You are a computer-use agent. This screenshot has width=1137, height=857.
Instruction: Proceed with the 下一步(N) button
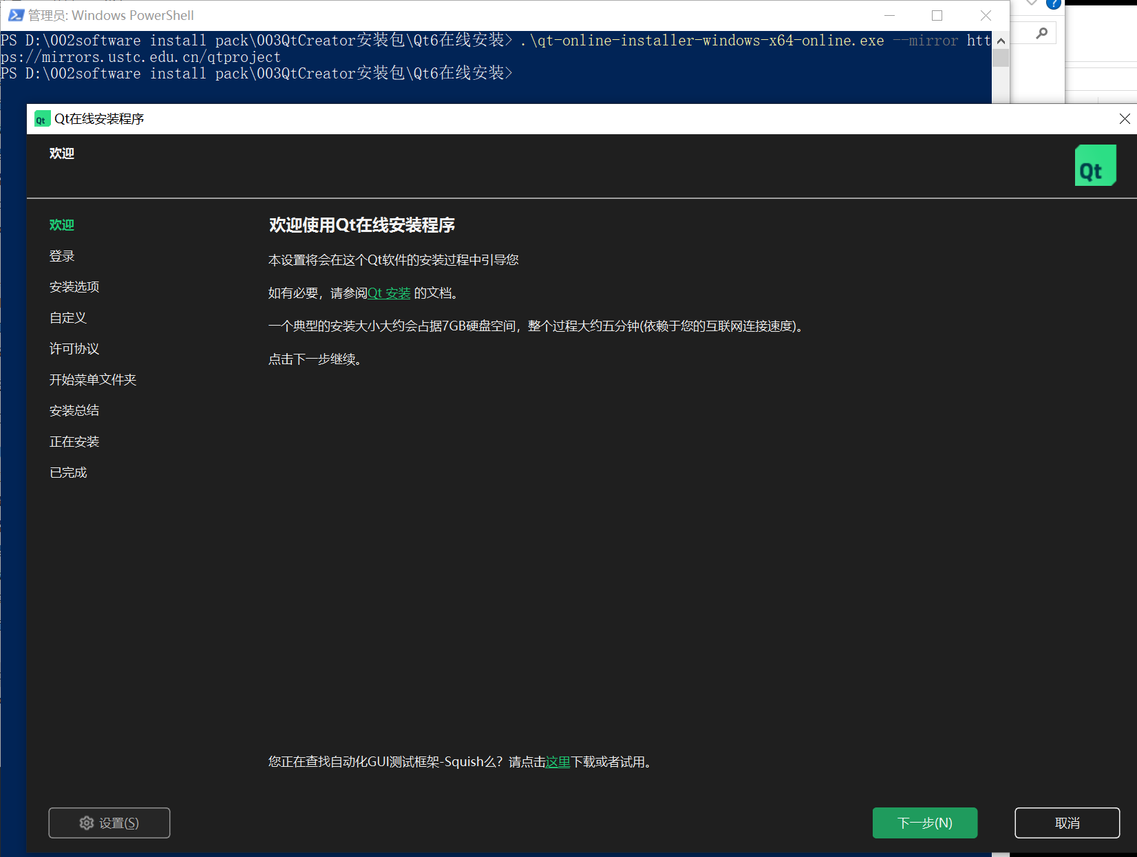[x=925, y=823]
